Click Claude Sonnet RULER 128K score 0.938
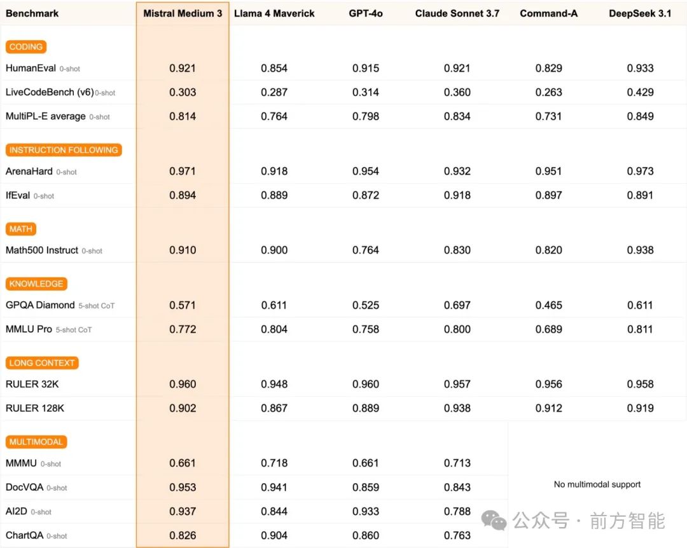The image size is (687, 548). (457, 408)
